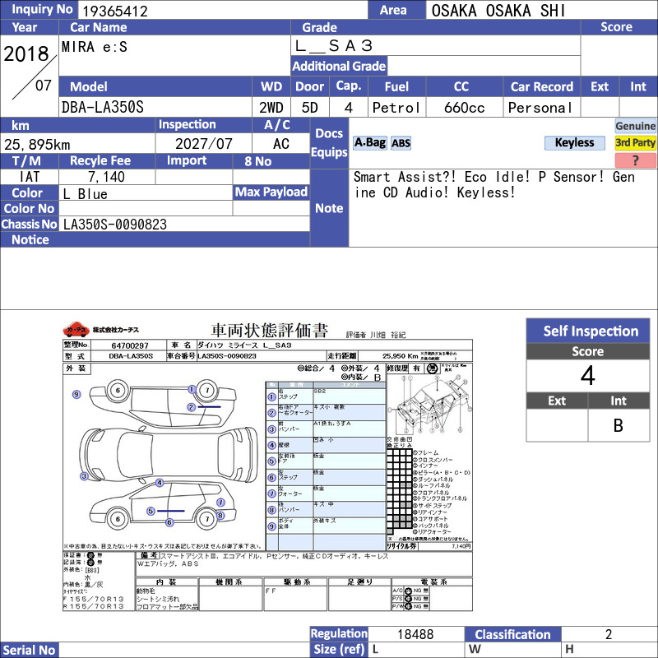Click the color value L Blue
658x658 pixels.
tap(86, 194)
